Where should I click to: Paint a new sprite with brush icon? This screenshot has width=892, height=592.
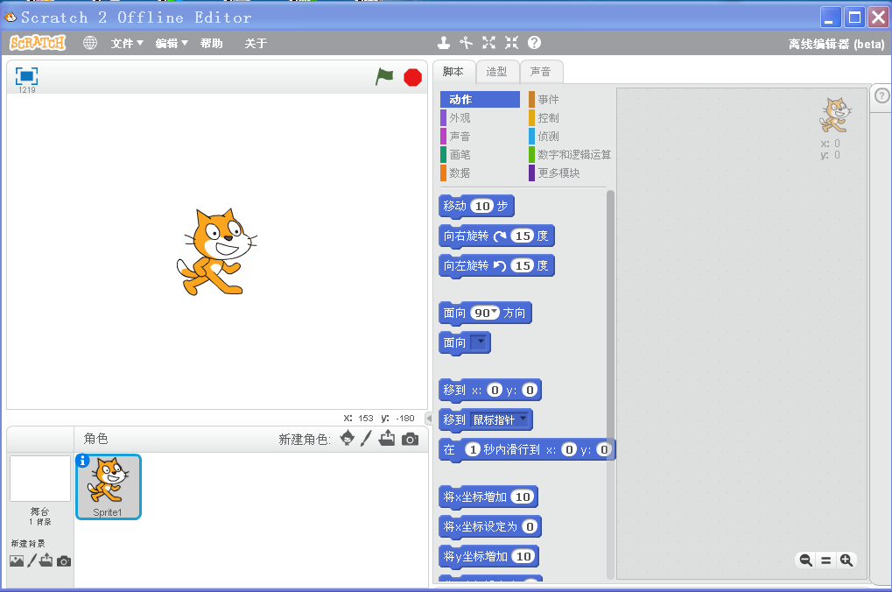tap(366, 438)
